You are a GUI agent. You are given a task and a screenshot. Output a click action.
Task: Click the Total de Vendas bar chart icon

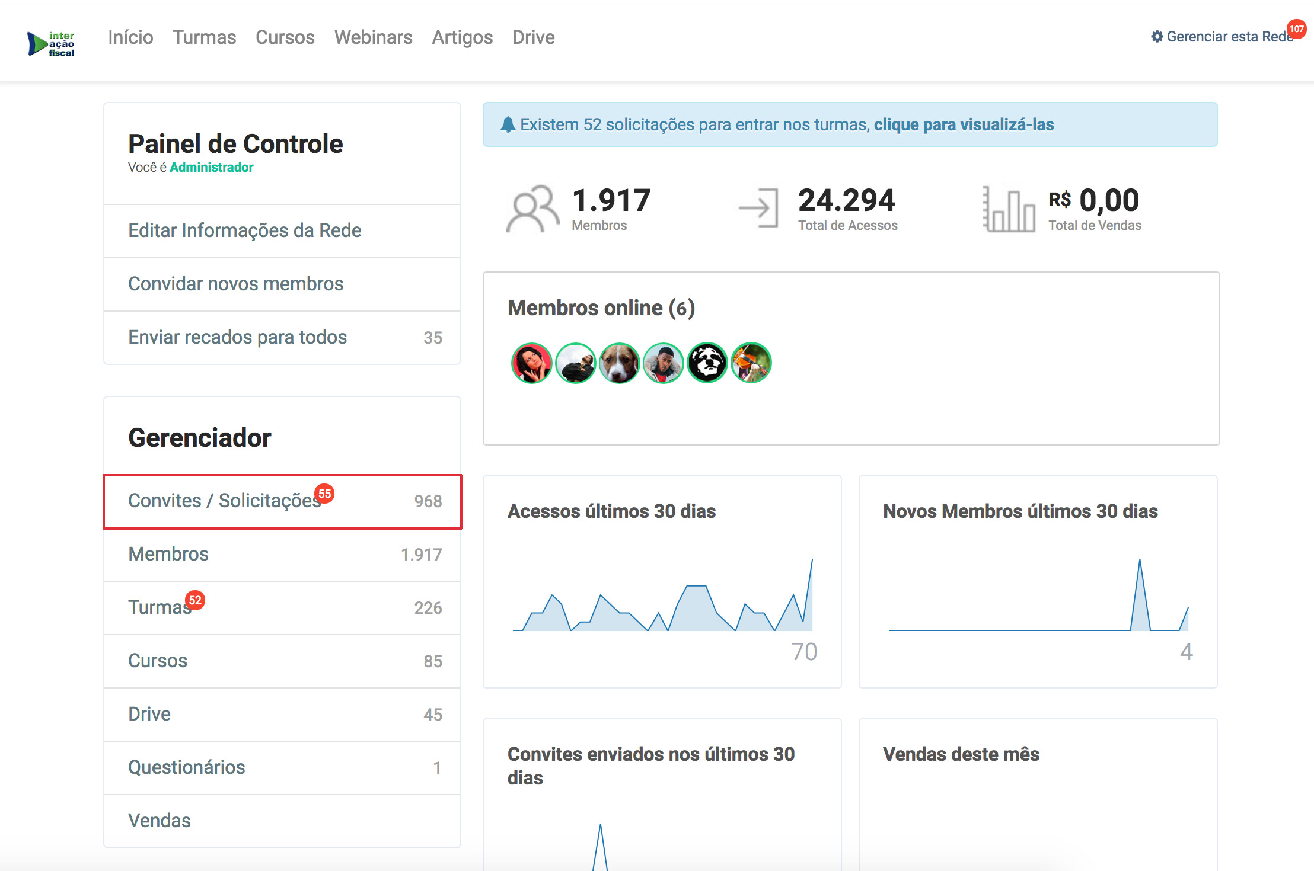tap(1009, 209)
